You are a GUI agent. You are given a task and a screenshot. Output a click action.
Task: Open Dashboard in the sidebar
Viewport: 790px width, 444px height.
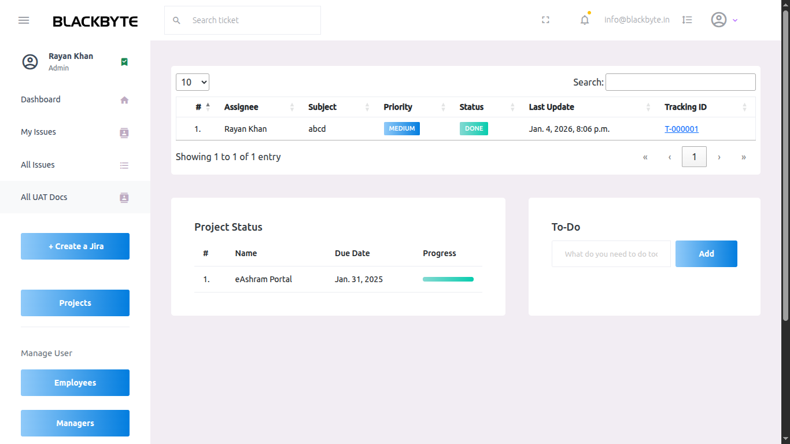[x=75, y=99]
